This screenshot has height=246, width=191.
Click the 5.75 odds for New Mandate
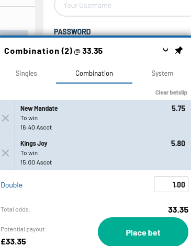178,109
